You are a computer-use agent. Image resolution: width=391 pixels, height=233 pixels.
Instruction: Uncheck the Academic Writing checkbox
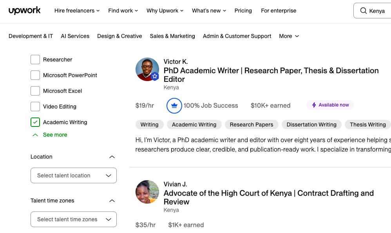coord(35,122)
